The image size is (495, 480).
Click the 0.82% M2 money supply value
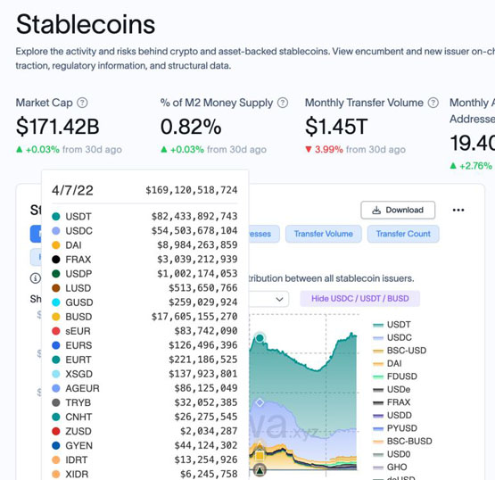(x=191, y=127)
